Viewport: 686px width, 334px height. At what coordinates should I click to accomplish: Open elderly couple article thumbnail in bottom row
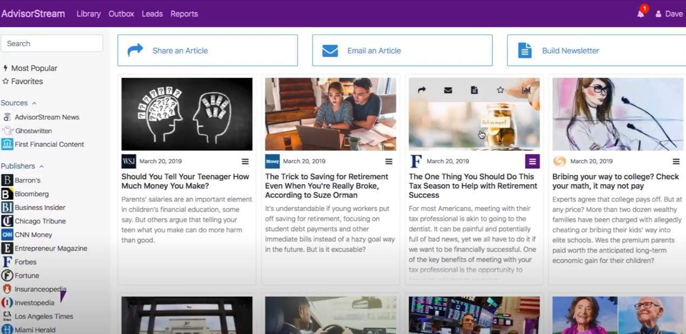coord(618,315)
